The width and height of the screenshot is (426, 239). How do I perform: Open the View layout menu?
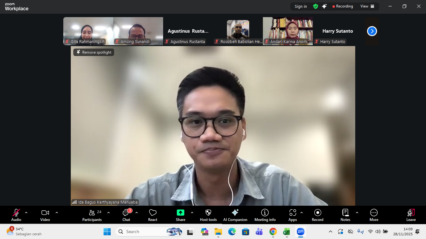tap(367, 6)
